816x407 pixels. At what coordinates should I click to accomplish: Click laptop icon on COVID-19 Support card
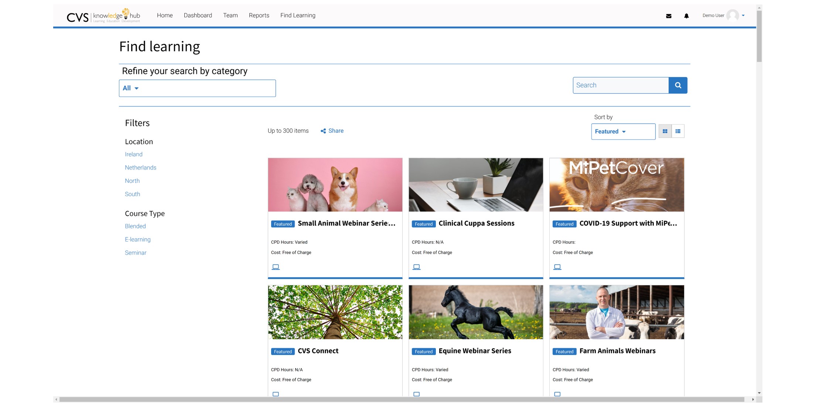pyautogui.click(x=557, y=267)
